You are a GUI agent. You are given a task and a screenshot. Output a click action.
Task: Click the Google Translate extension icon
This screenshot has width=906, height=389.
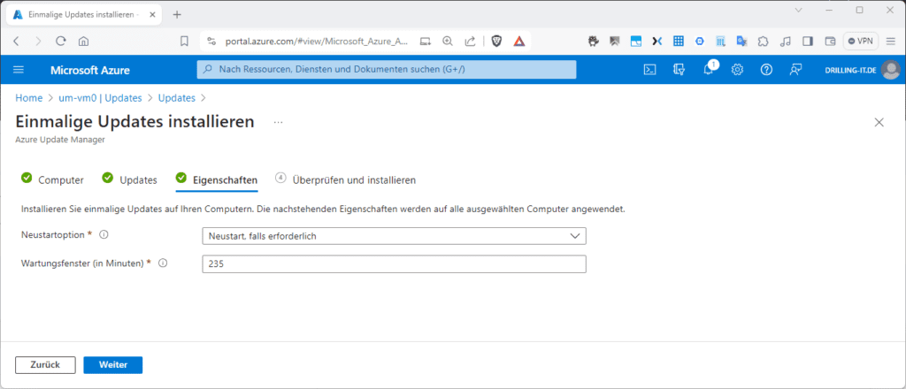pyautogui.click(x=742, y=41)
